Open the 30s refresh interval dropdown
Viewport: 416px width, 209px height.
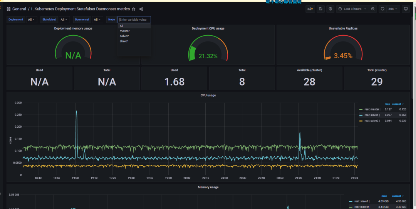[x=393, y=9]
